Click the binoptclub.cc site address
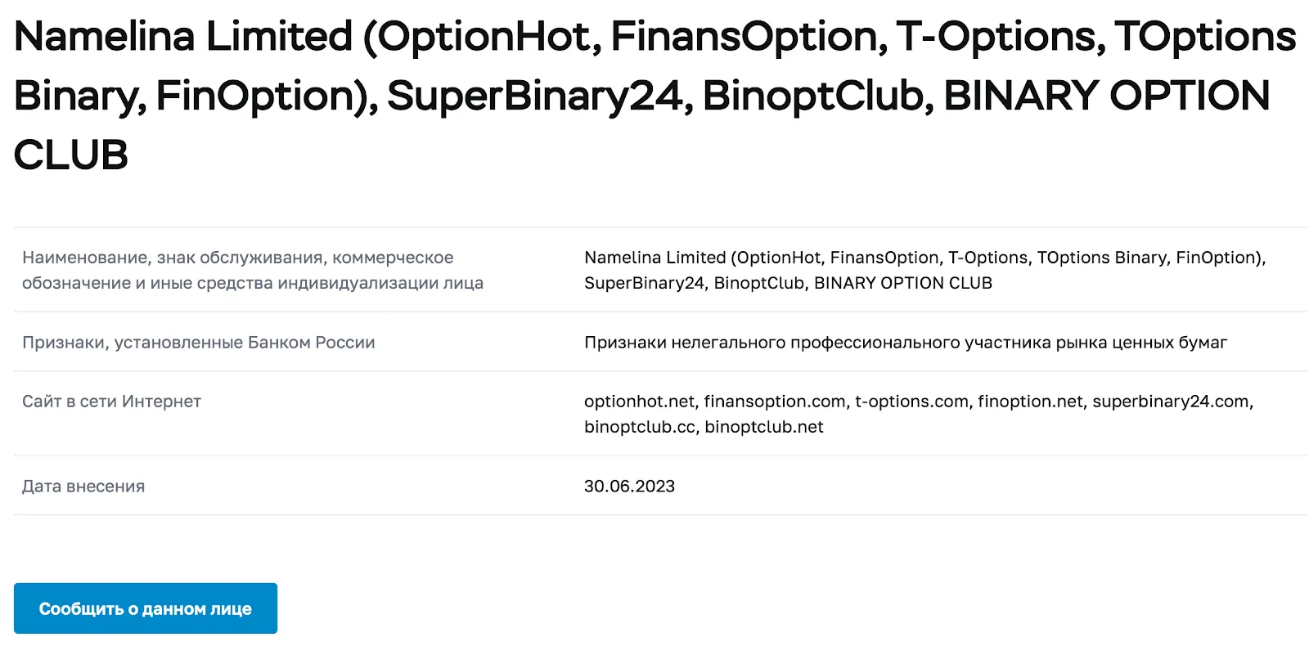Image resolution: width=1309 pixels, height=655 pixels. [640, 427]
